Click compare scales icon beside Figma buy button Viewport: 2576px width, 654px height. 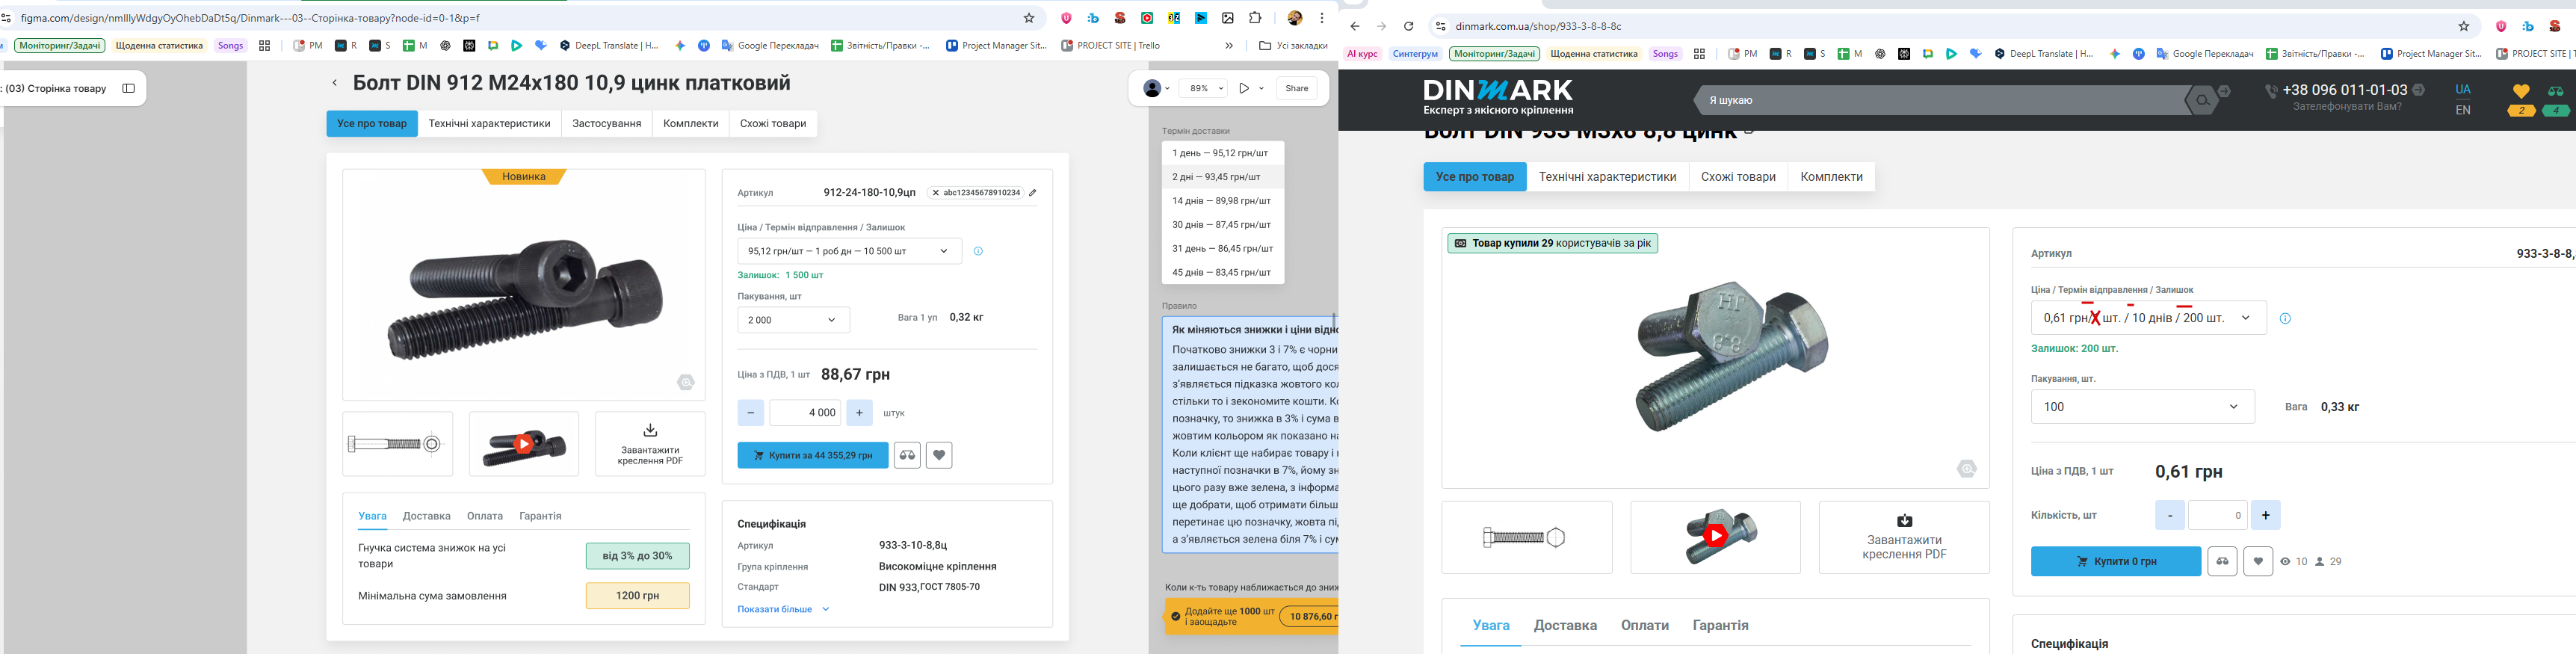[907, 455]
